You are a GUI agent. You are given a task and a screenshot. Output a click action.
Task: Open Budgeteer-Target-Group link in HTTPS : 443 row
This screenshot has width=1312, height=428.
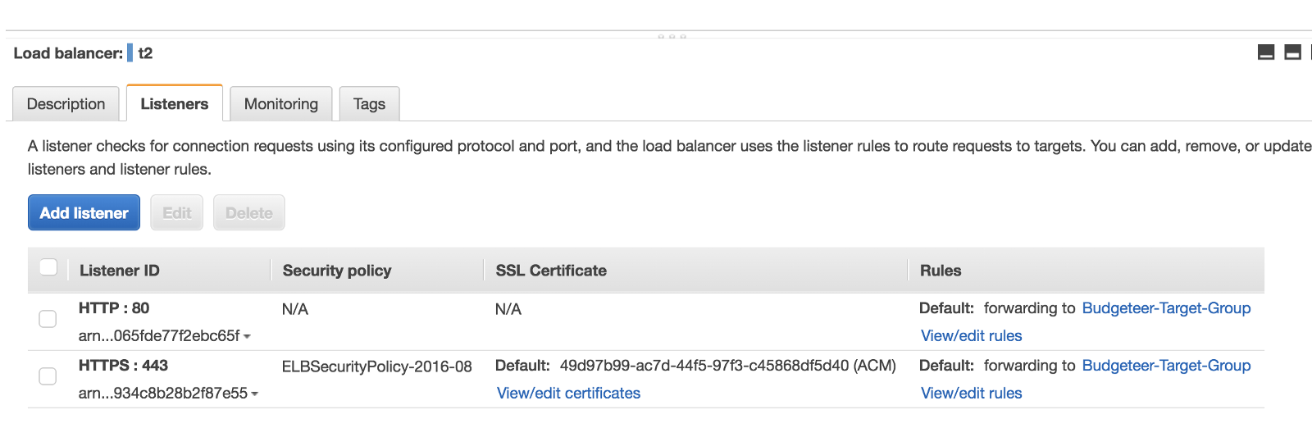[x=1166, y=366]
